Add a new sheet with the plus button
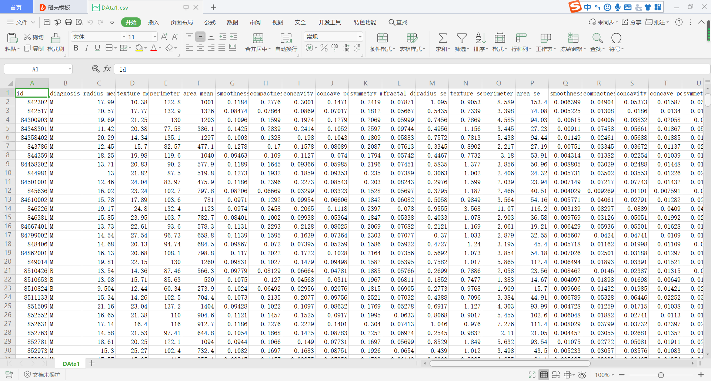Image resolution: width=711 pixels, height=381 pixels. (92, 363)
